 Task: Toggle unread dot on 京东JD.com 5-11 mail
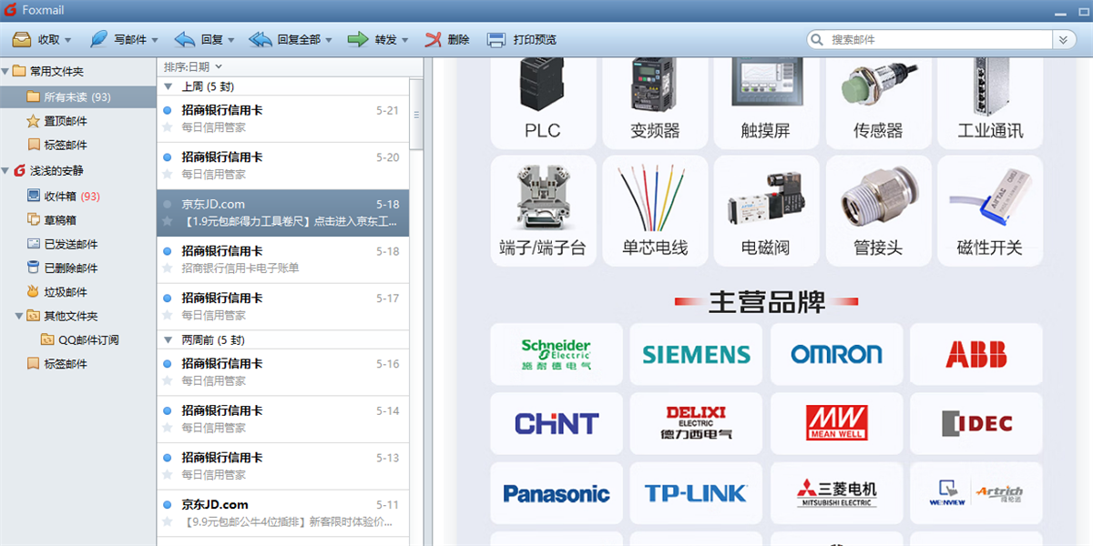[x=167, y=504]
